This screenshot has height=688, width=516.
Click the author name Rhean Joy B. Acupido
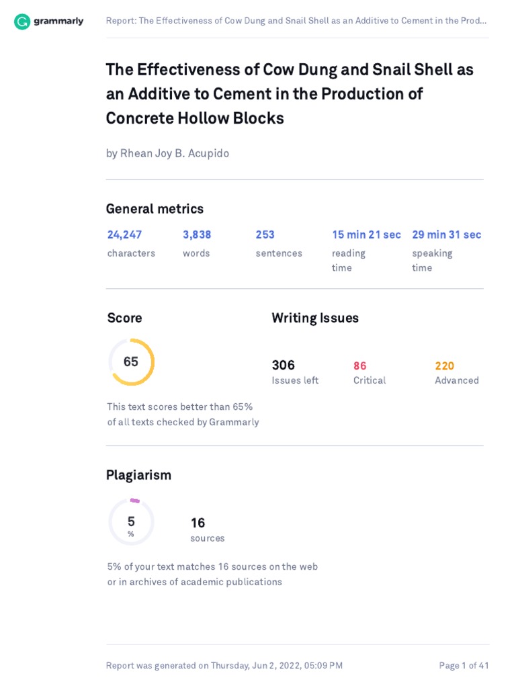[167, 153]
